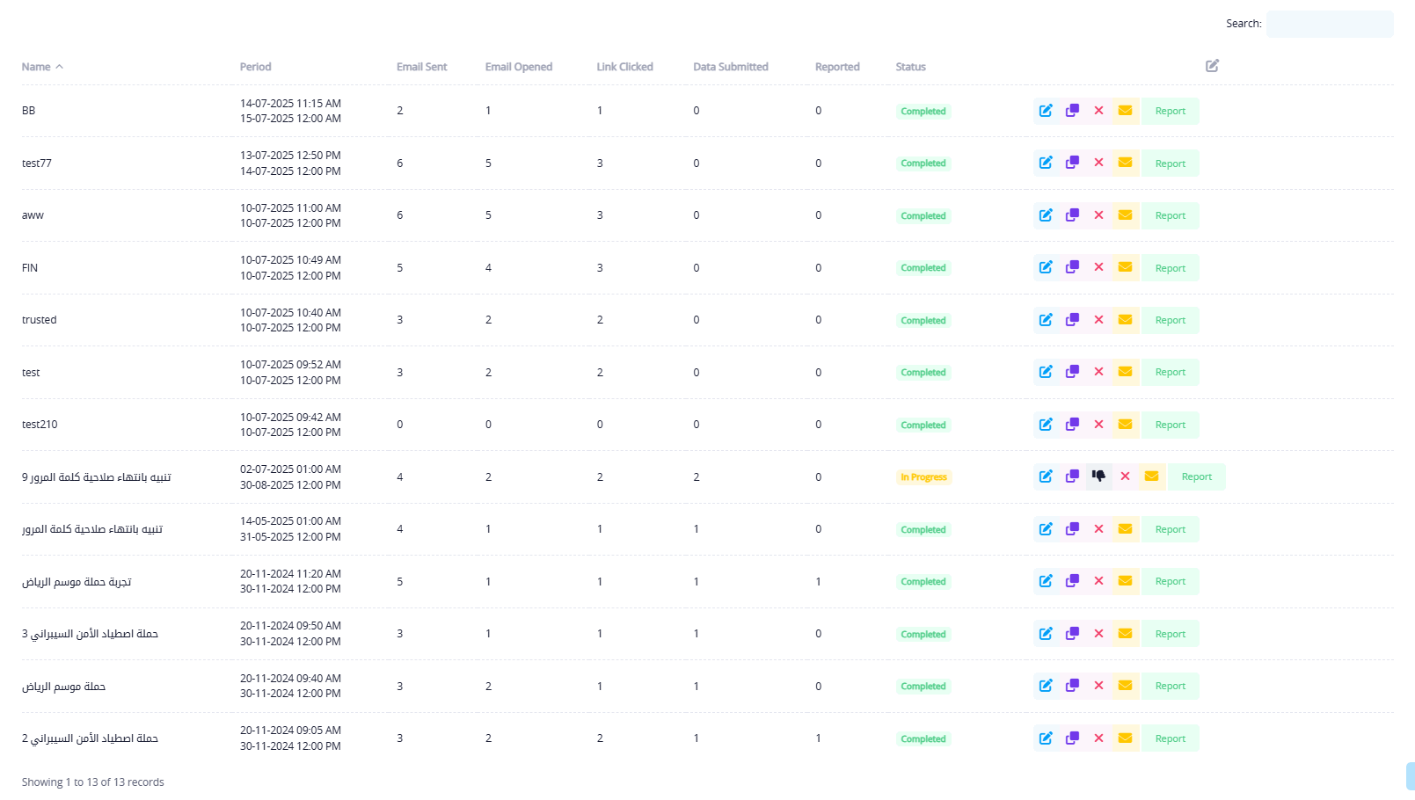Open Report for the BB campaign
This screenshot has height=800, width=1415.
(x=1170, y=111)
